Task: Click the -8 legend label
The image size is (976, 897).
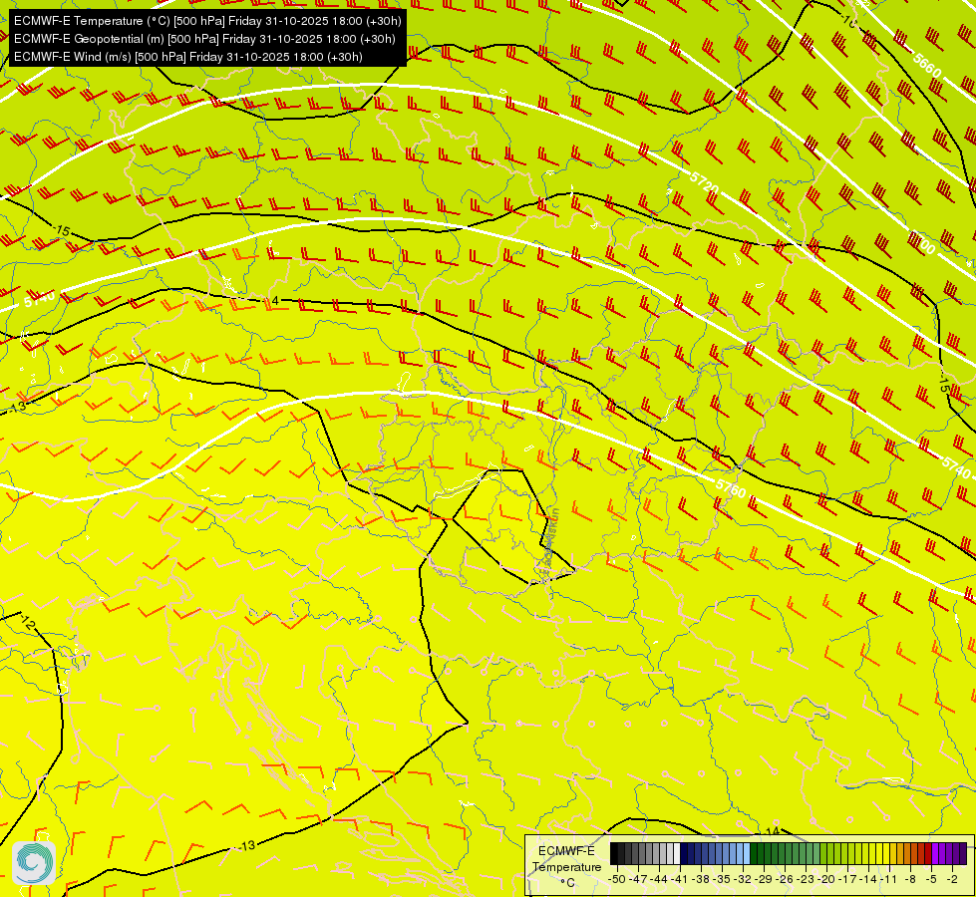Action: click(910, 879)
